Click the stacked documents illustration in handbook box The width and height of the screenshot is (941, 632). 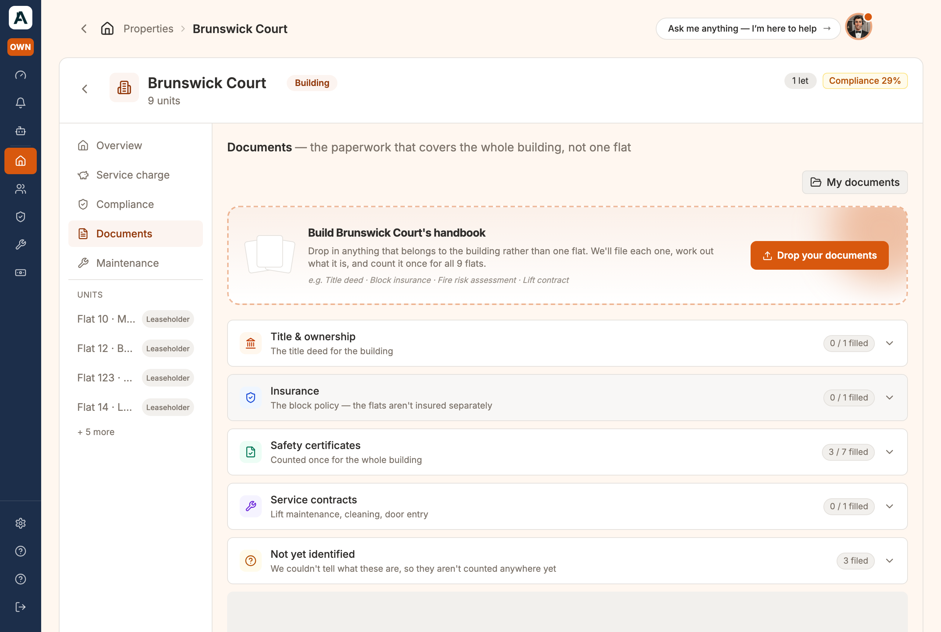(270, 254)
